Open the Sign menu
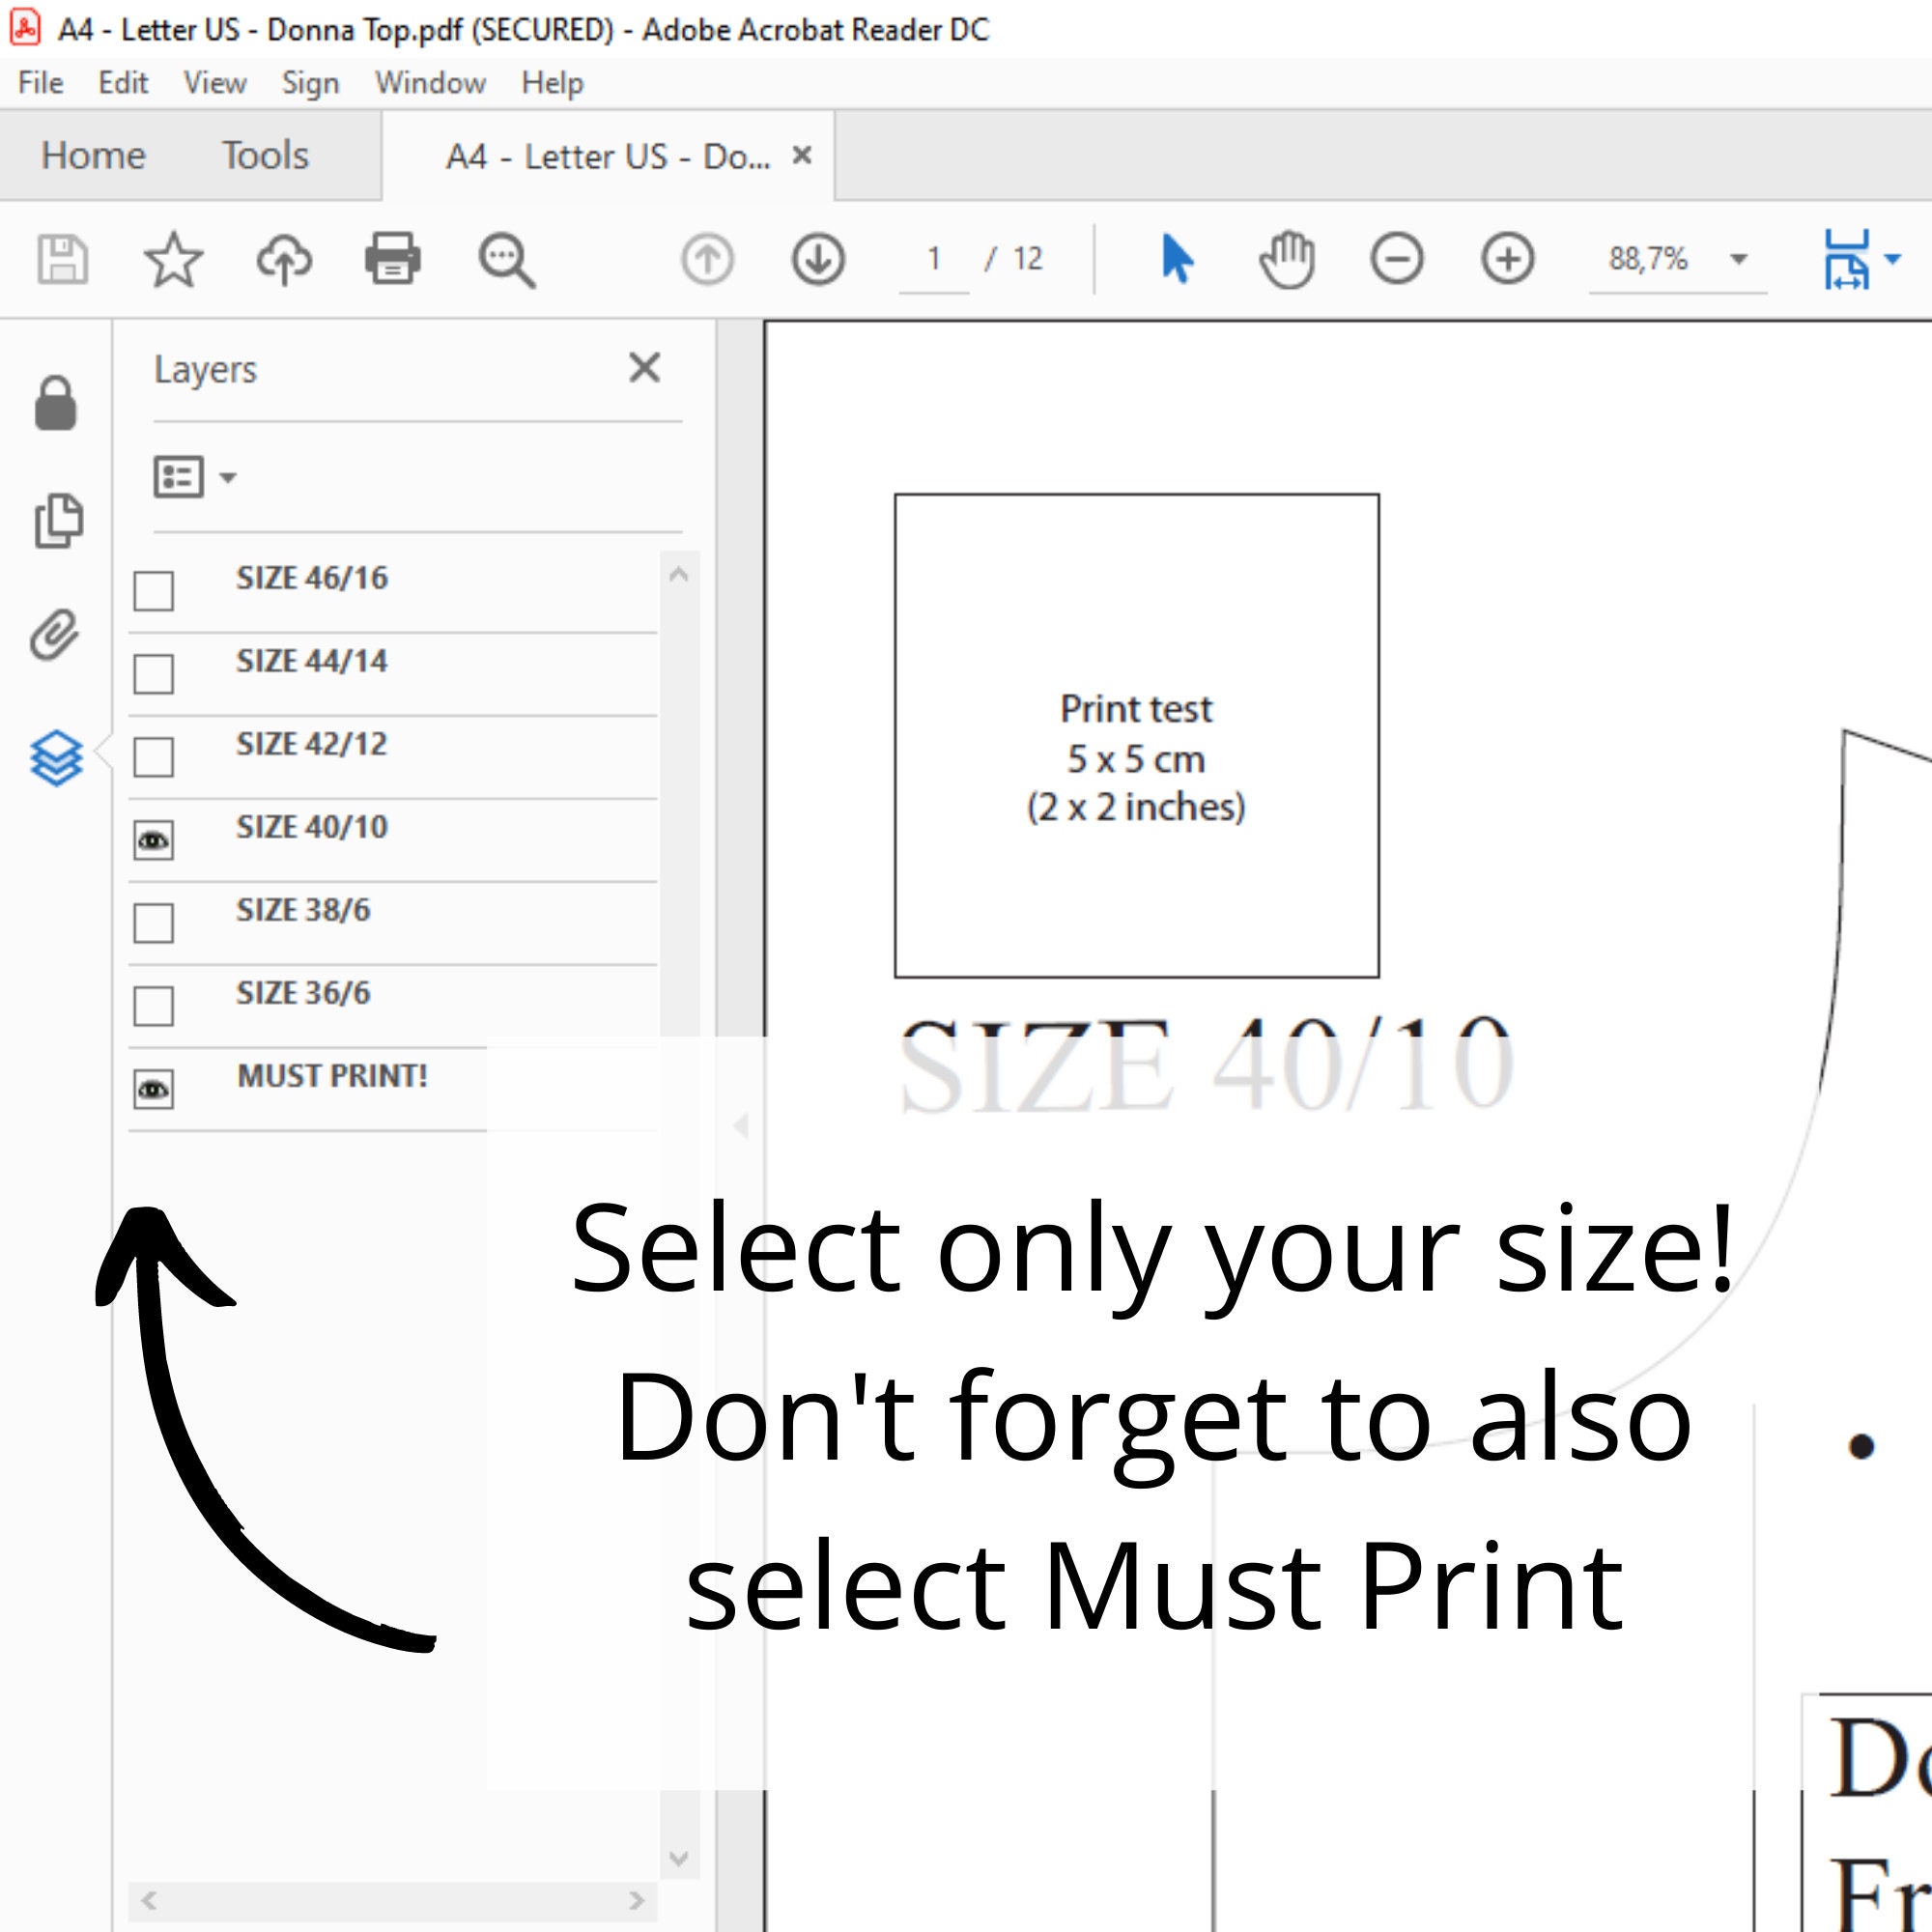Image resolution: width=1932 pixels, height=1932 pixels. coord(310,83)
